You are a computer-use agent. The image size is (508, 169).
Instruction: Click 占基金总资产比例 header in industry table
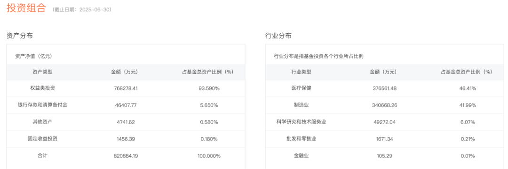coord(466,72)
